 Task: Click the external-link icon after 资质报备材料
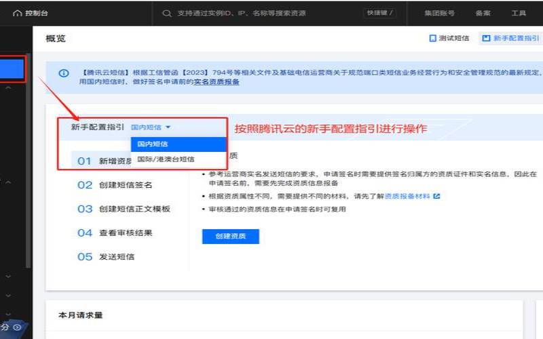[436, 196]
